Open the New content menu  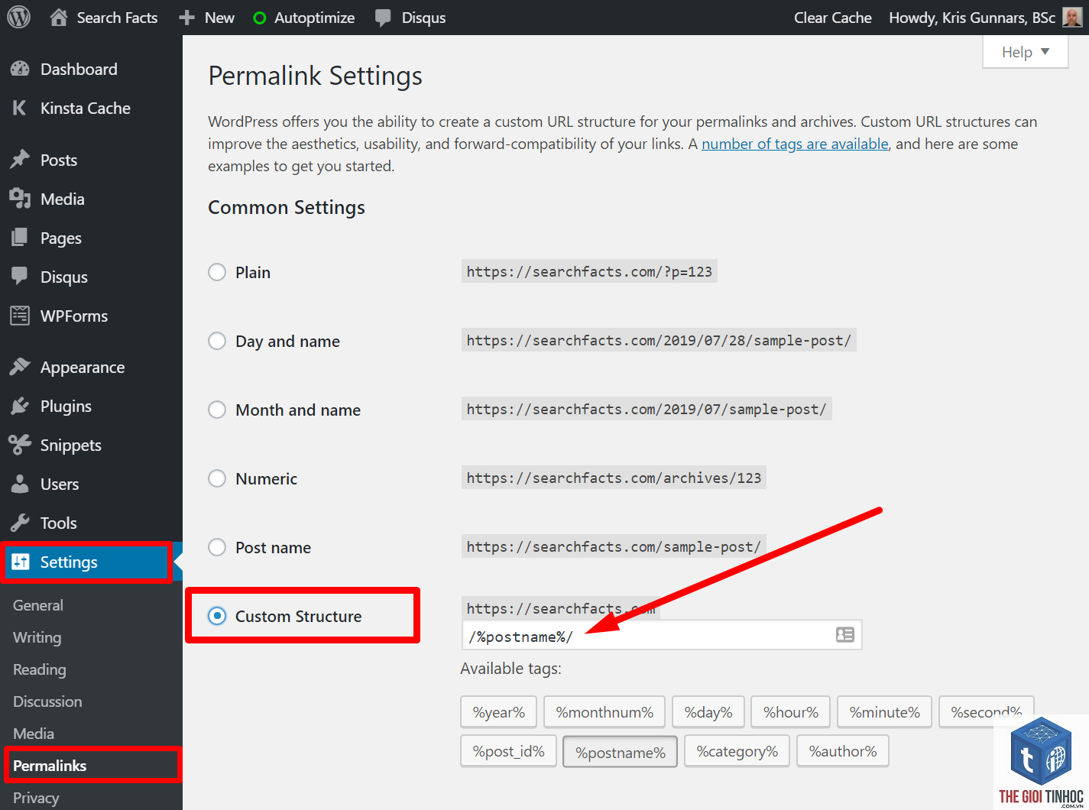coord(206,18)
